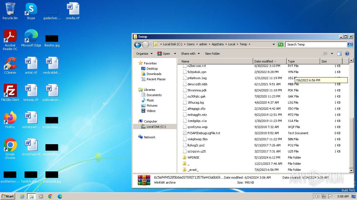Select statuscall.jpg on the desktop
Screen dimensions: 357x200
pyautogui.click(x=52, y=177)
